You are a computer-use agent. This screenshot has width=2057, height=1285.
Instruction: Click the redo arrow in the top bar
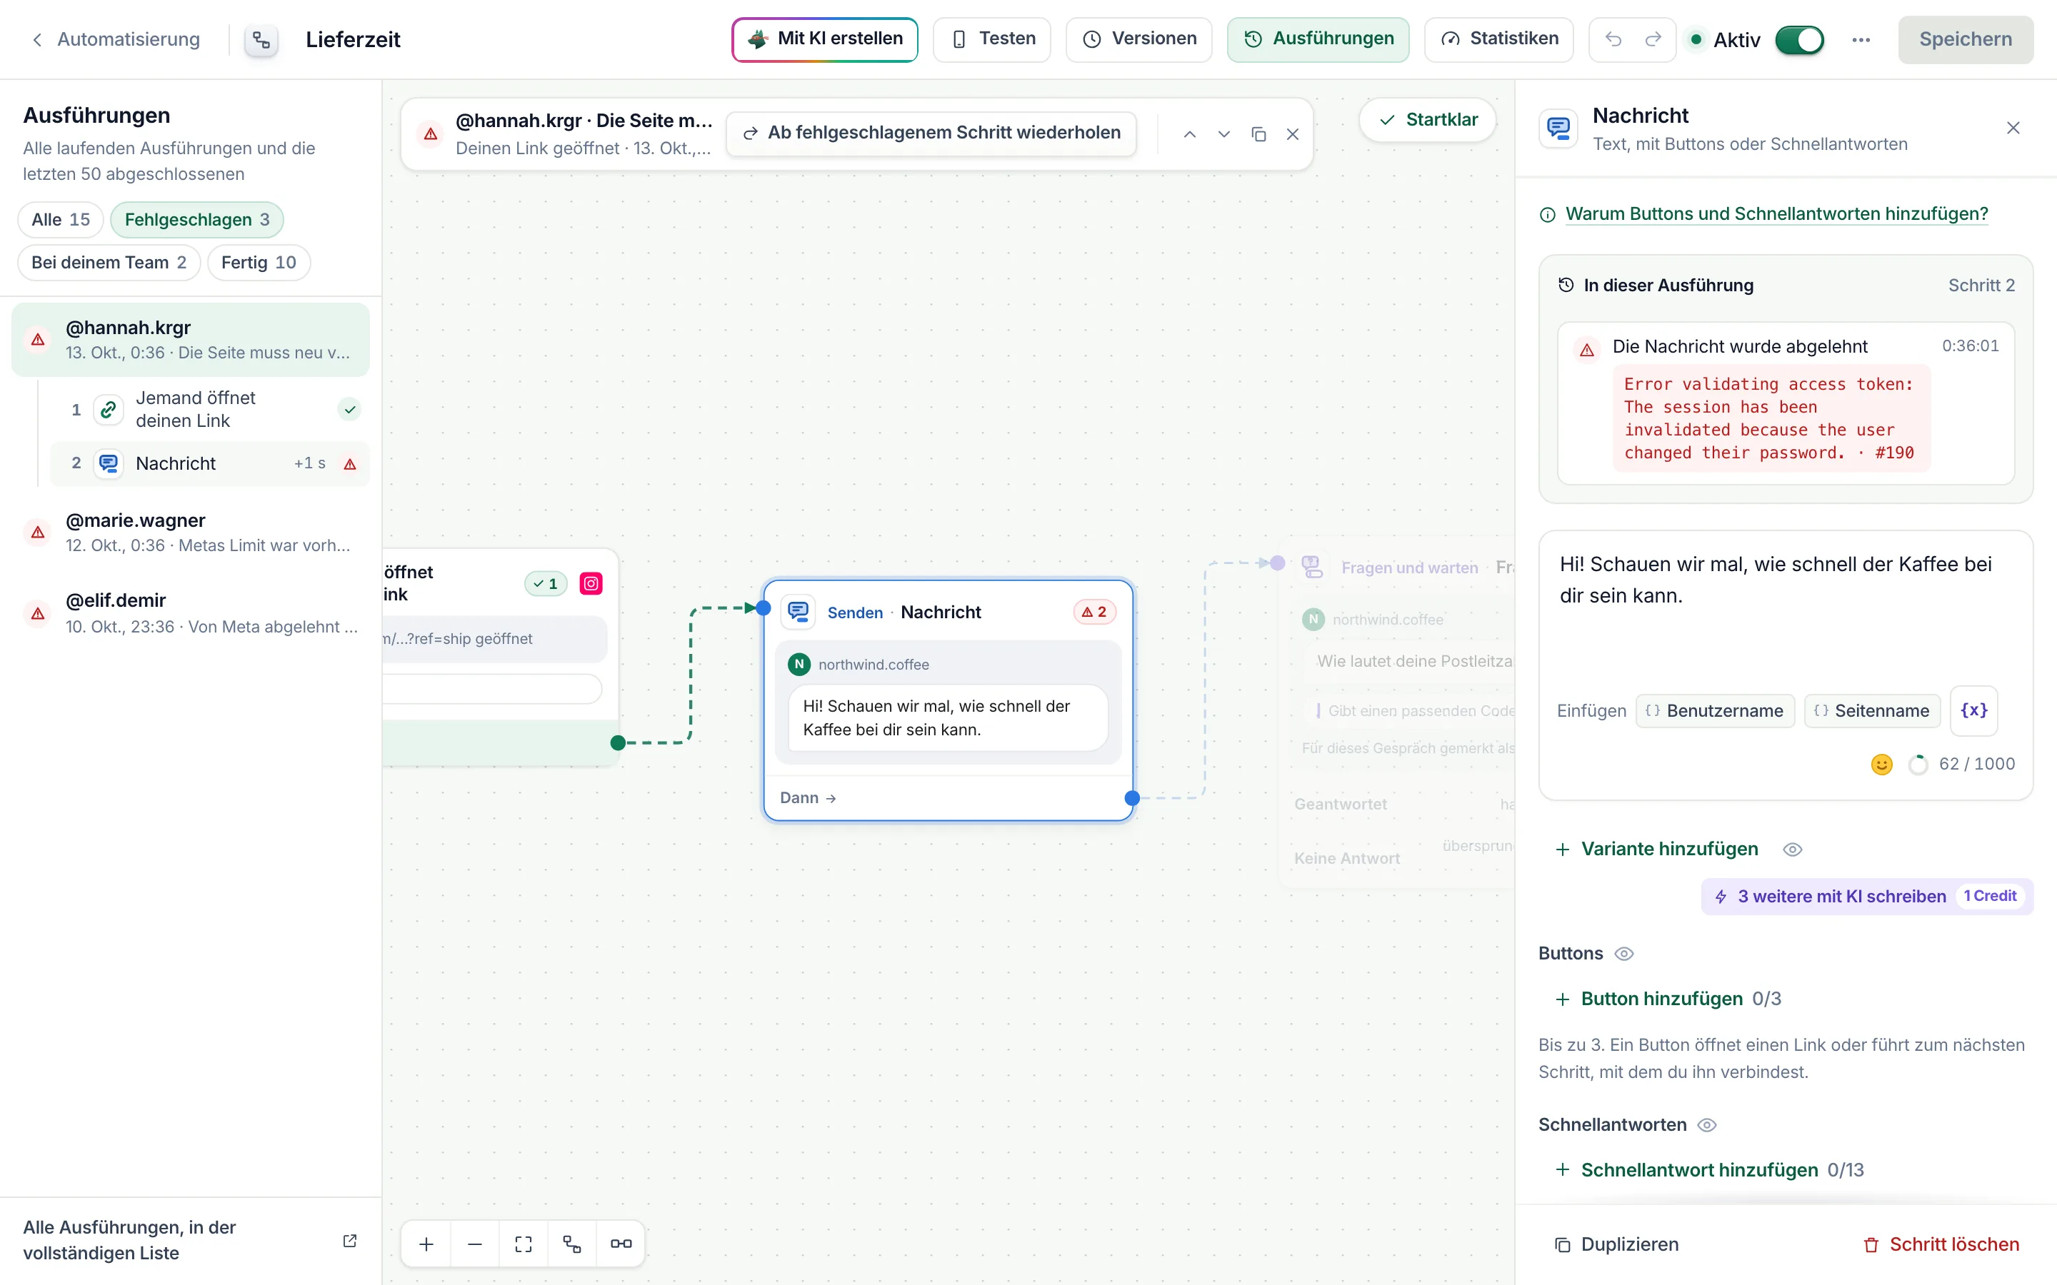click(1653, 39)
